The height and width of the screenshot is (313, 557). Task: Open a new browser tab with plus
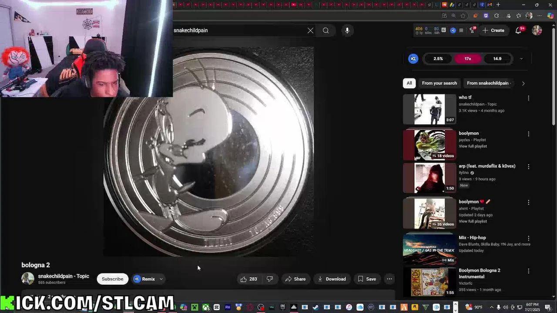[x=498, y=5]
